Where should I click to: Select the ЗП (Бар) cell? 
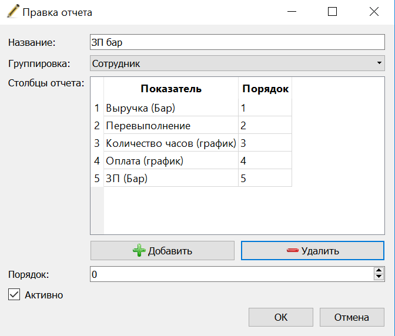[x=171, y=178]
